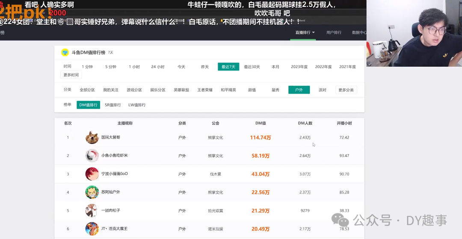This screenshot has height=239, width=462.
Task: Click guild 拾光双翼 in row 5
Action: [215, 211]
